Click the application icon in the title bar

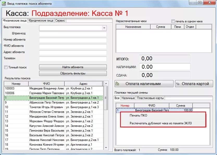tap(3, 3)
